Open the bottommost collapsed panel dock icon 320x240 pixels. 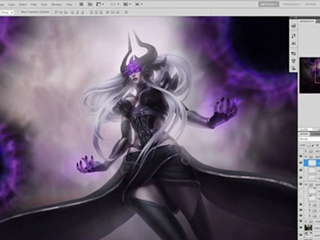[293, 68]
